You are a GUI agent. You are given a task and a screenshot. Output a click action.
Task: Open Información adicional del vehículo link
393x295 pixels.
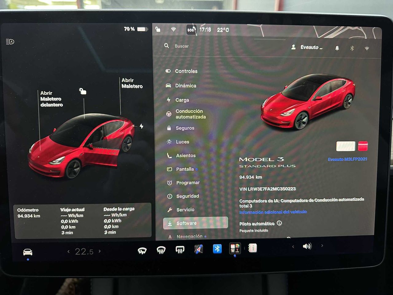[273, 212]
